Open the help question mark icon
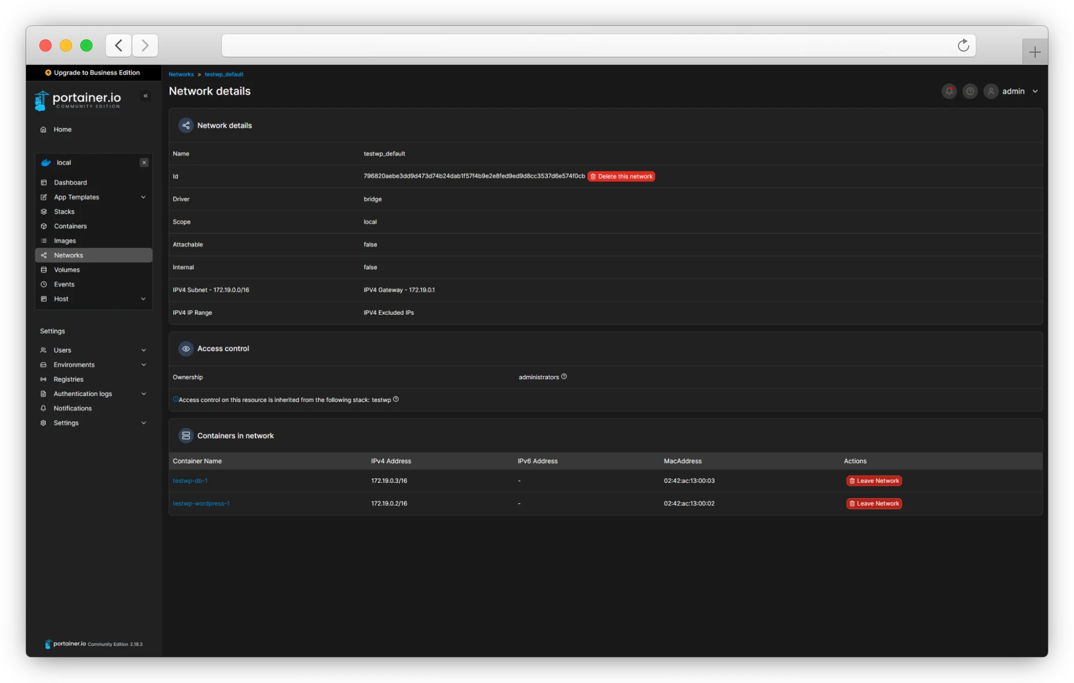The width and height of the screenshot is (1074, 683). 970,91
